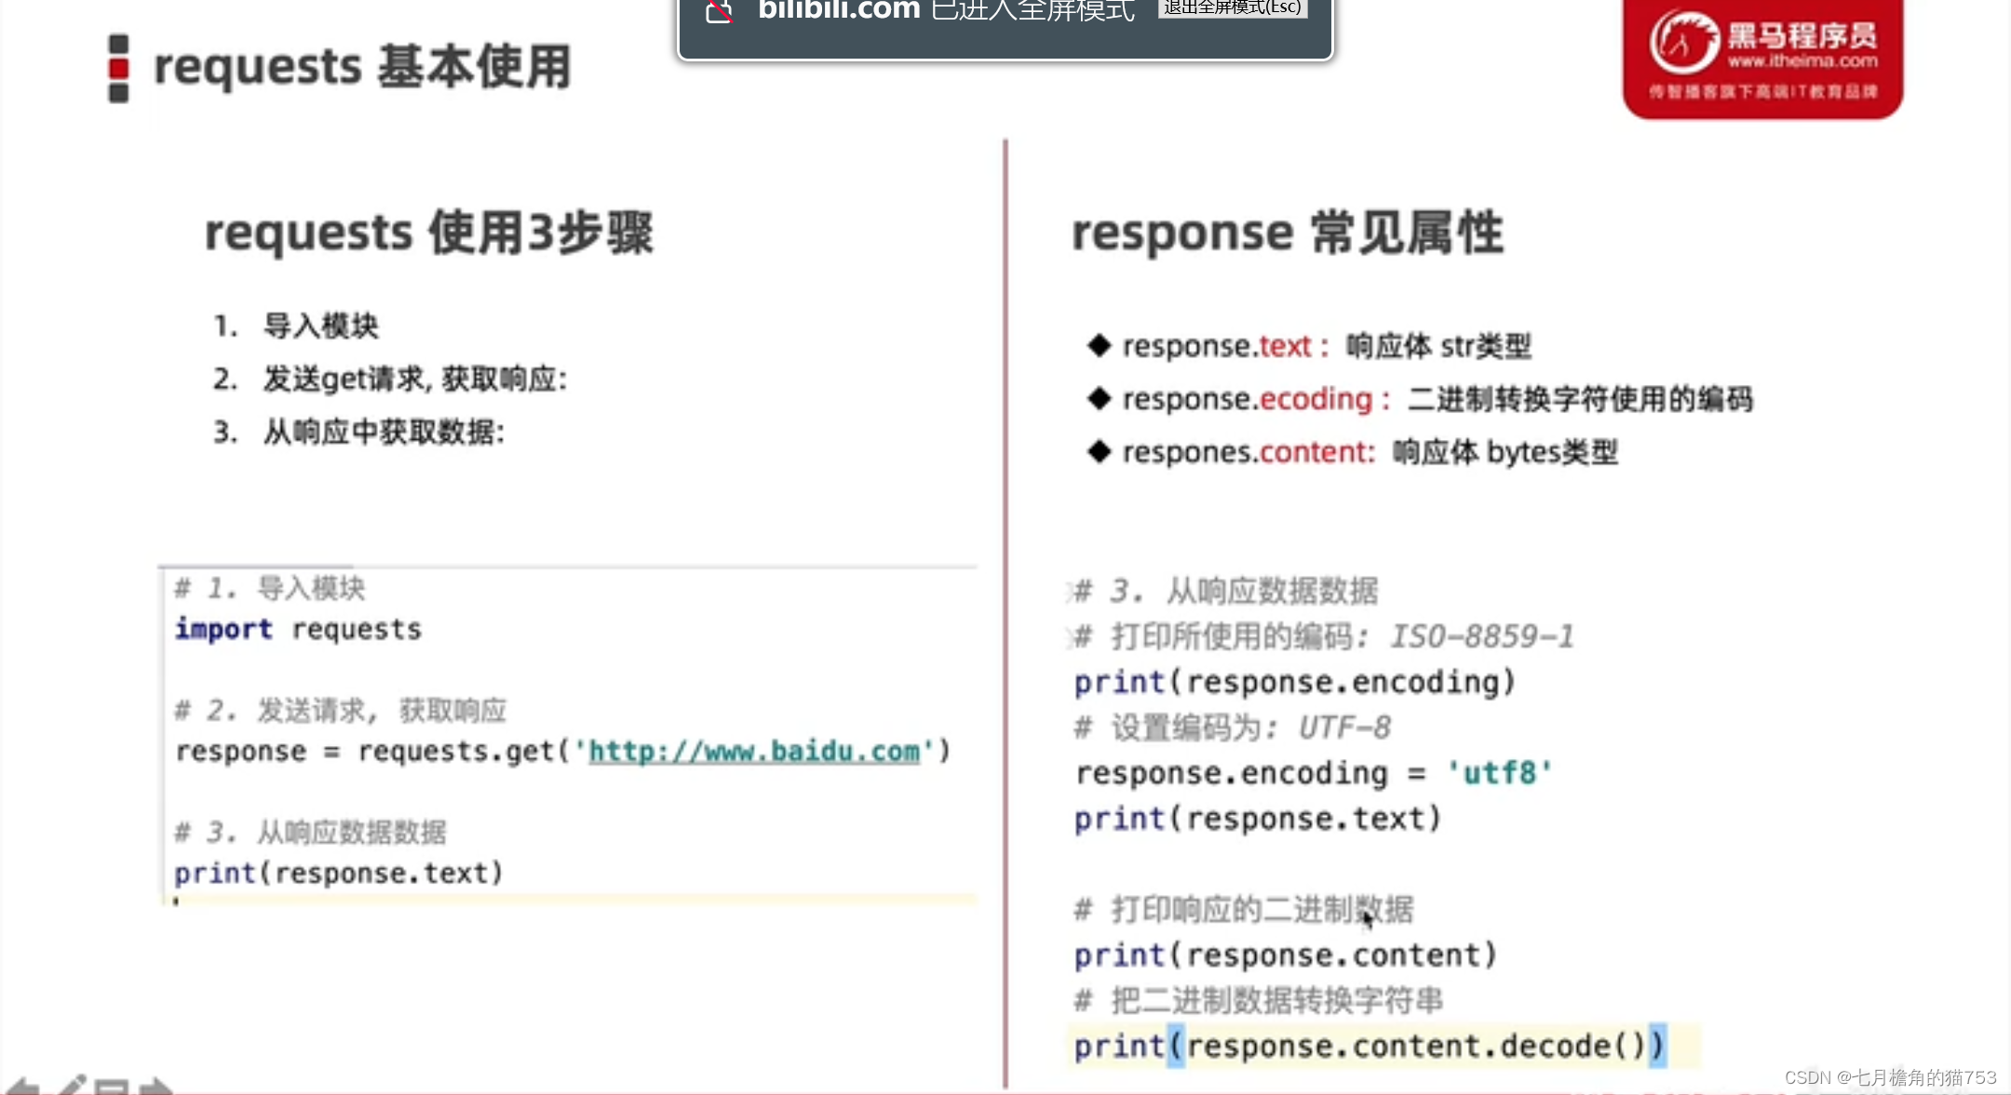Click the bilibili.com domain text in notification
The height and width of the screenshot is (1095, 2011).
click(x=839, y=10)
